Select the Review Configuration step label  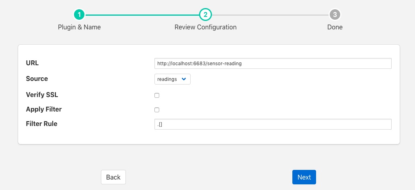(x=205, y=27)
